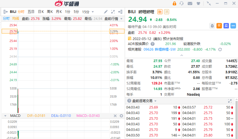238x139 pixels.
Task: Open MACD indicator settings gear
Action: (x=121, y=116)
